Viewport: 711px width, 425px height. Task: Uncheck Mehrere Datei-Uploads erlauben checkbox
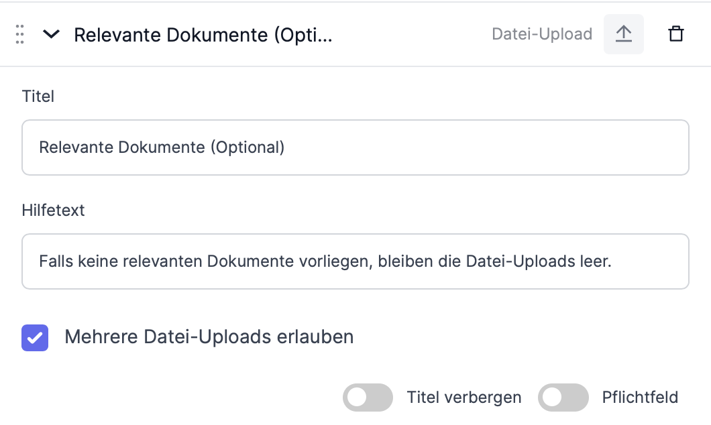[x=35, y=338]
